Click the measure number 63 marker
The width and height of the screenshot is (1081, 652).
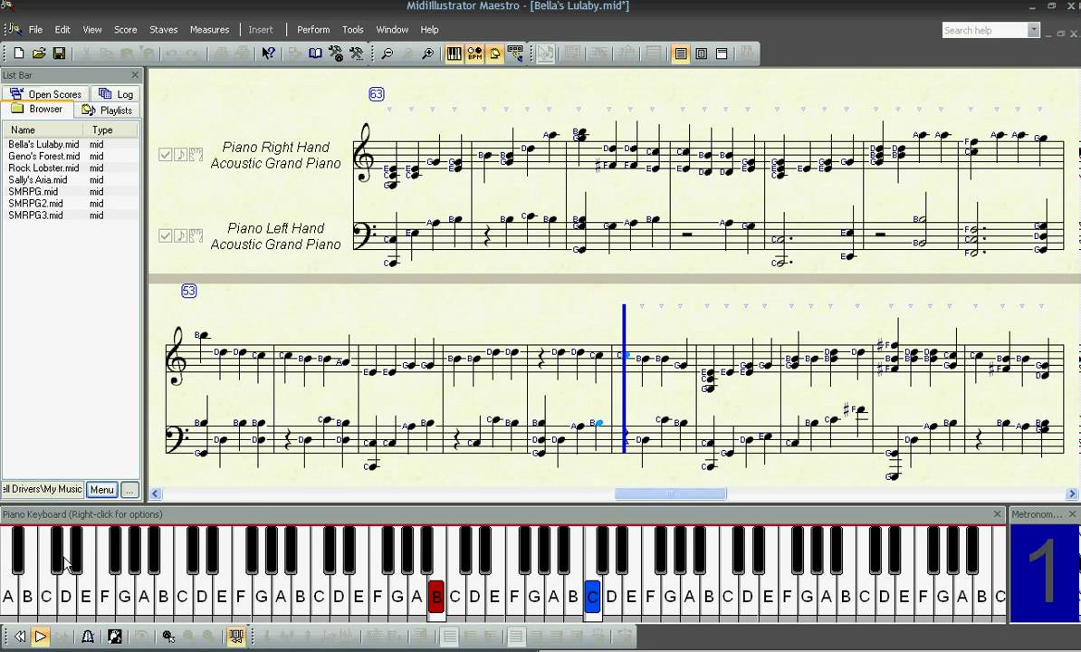(377, 94)
